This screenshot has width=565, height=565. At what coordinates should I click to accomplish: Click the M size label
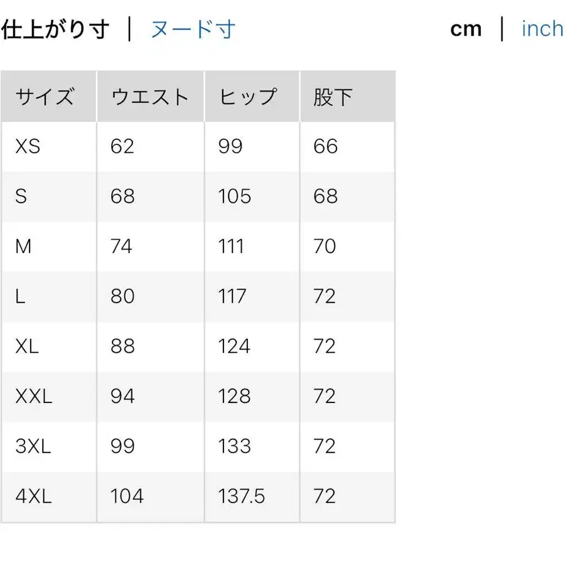(x=23, y=246)
